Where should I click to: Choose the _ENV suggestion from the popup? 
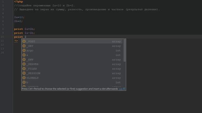72,60
